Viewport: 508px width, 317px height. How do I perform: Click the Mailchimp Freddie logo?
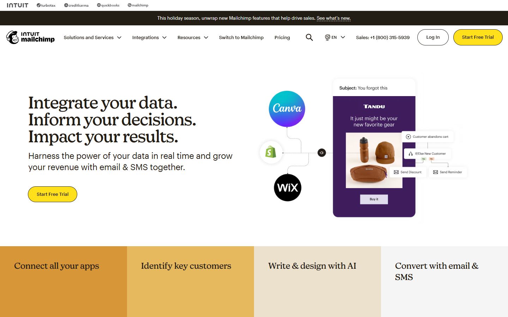click(13, 37)
